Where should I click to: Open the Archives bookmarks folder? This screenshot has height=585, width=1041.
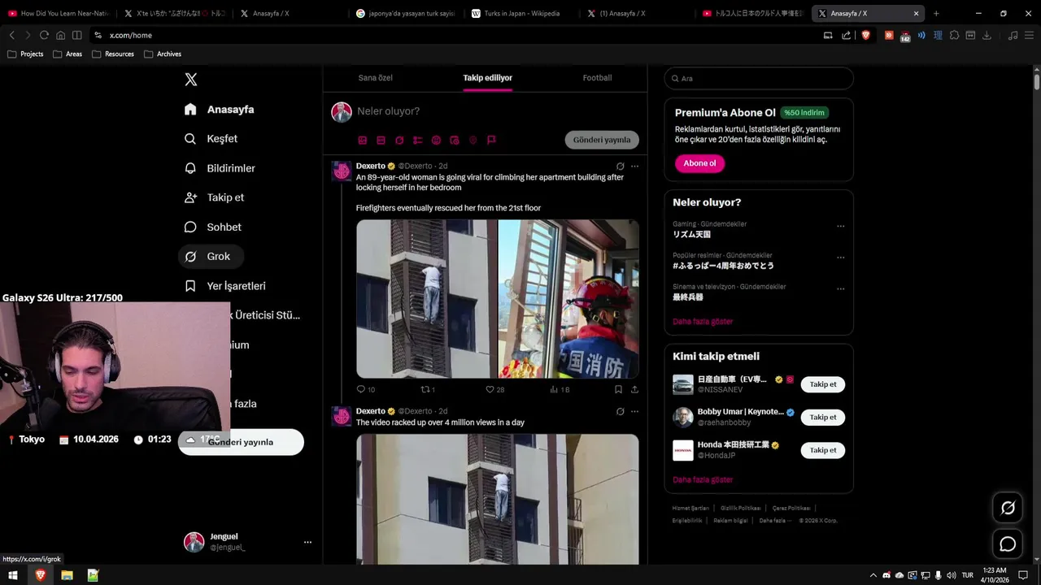point(163,54)
